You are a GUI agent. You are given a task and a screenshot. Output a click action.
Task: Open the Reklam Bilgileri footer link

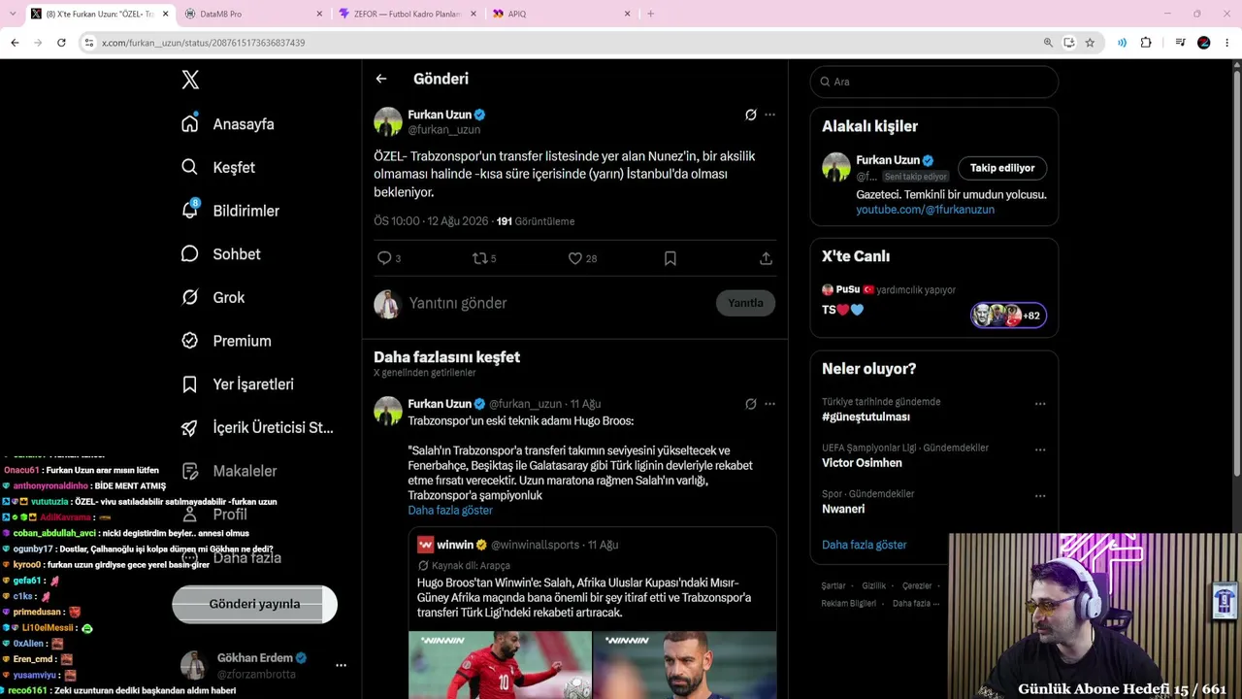pyautogui.click(x=849, y=604)
